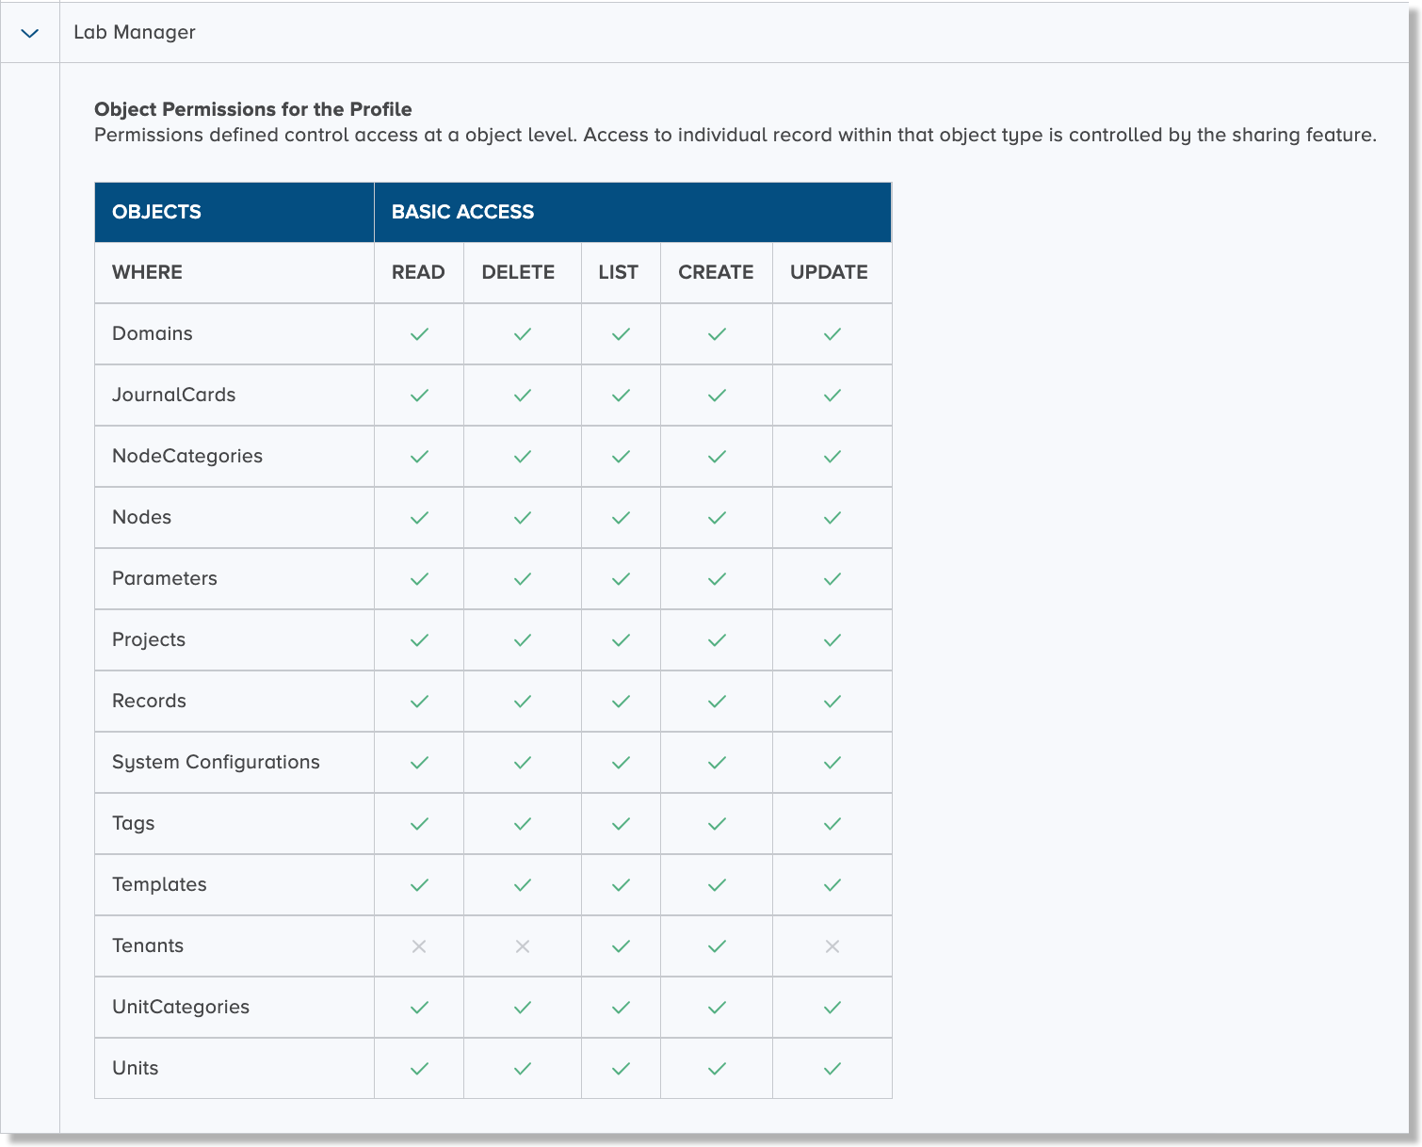
Task: Click the List checkmark for NodeCategories
Action: [620, 456]
